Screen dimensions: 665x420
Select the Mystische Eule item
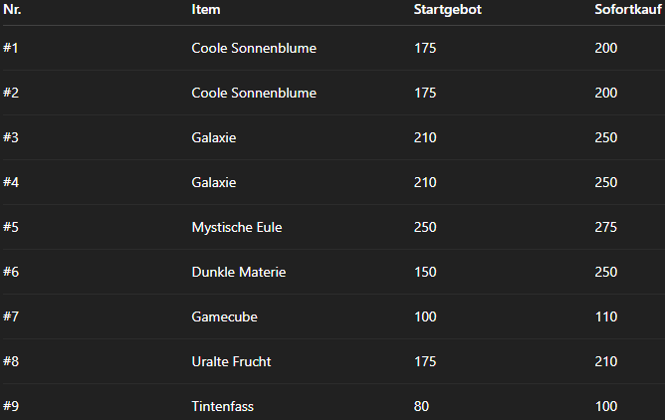click(x=237, y=227)
